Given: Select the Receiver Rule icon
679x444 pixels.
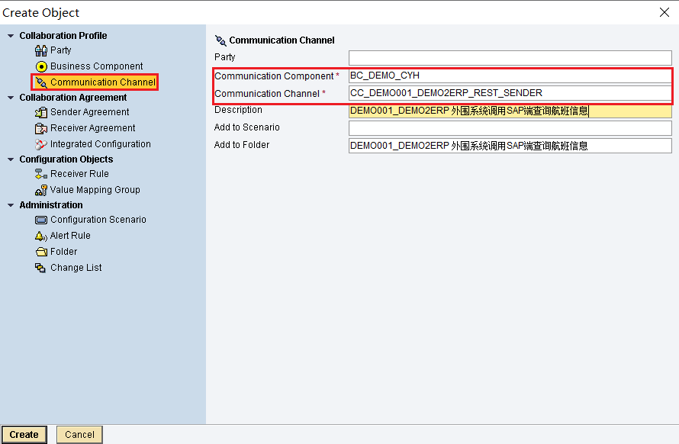Looking at the screenshot, I should coord(41,174).
